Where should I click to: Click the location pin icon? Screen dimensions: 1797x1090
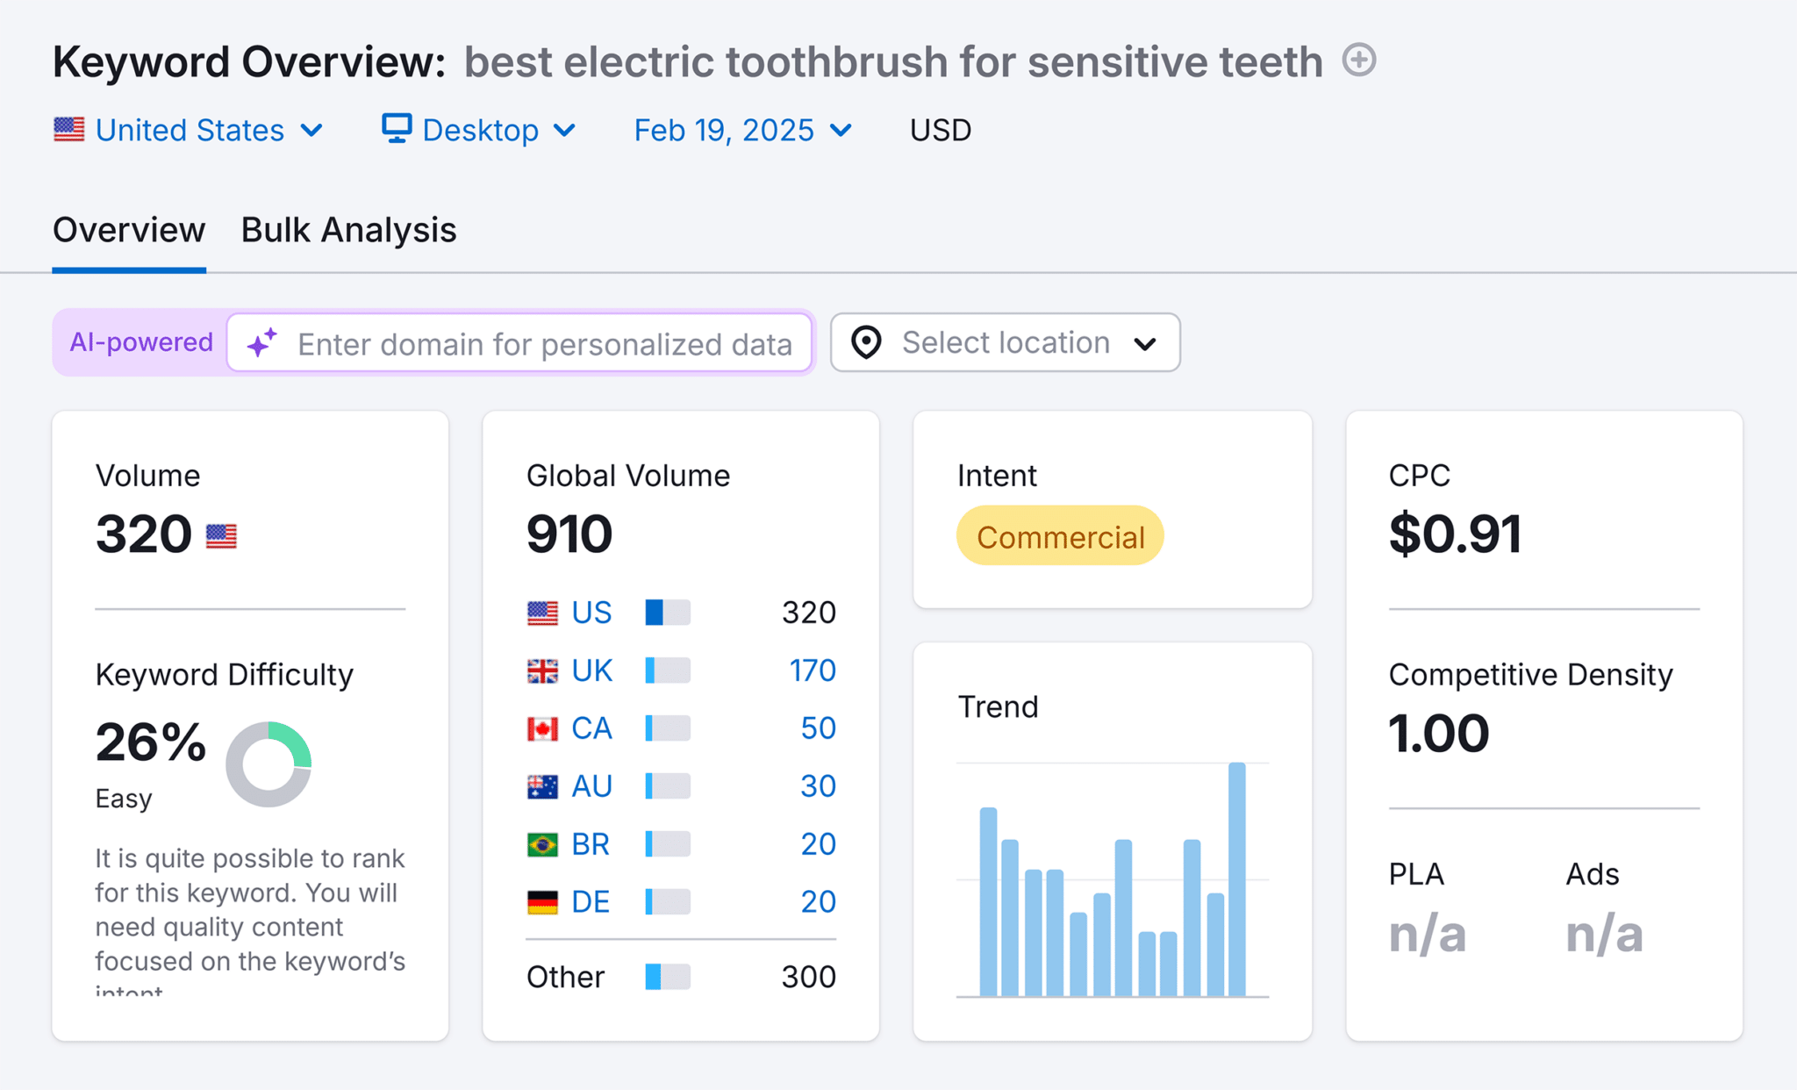click(x=866, y=342)
